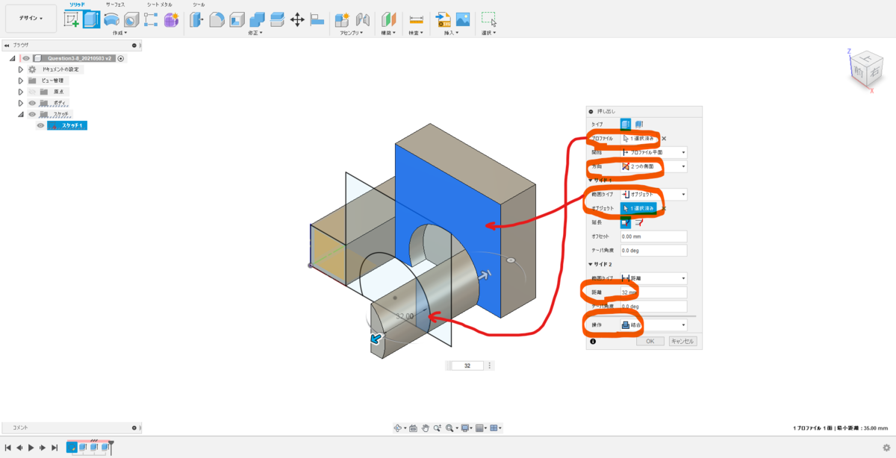Screen dimensions: 896x458
Task: Select the first 延長 extend option
Action: coord(626,222)
